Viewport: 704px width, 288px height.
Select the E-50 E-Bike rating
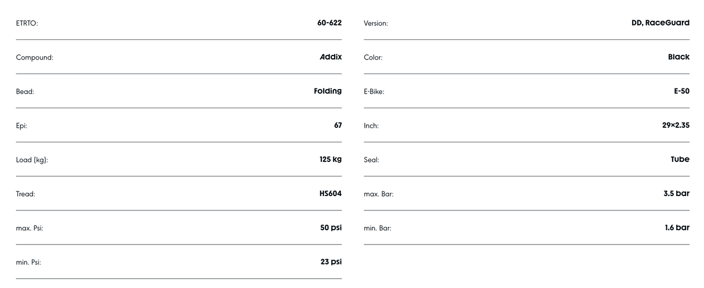(682, 91)
